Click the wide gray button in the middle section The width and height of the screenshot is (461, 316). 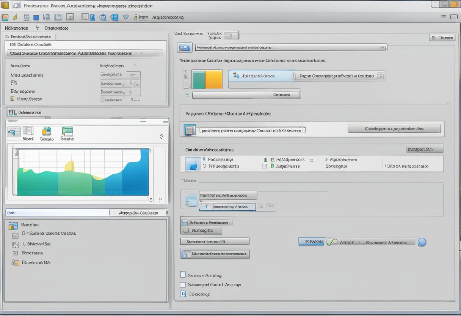tap(394, 129)
